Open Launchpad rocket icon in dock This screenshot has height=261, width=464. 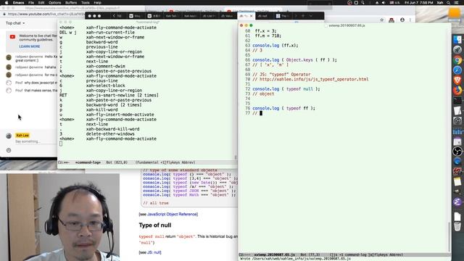pos(457,50)
